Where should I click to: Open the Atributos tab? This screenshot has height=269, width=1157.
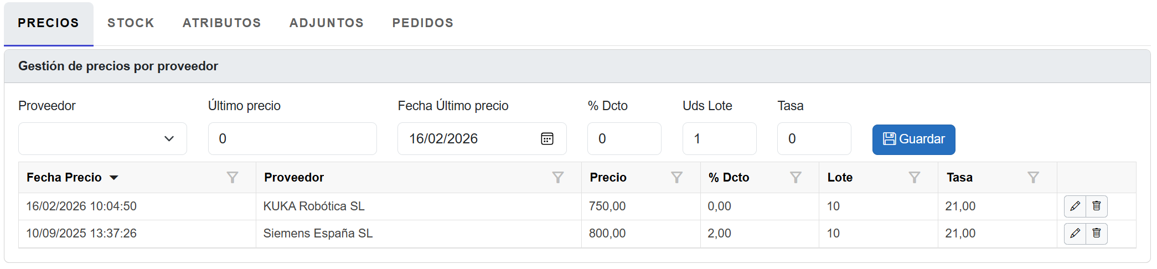[x=221, y=23]
